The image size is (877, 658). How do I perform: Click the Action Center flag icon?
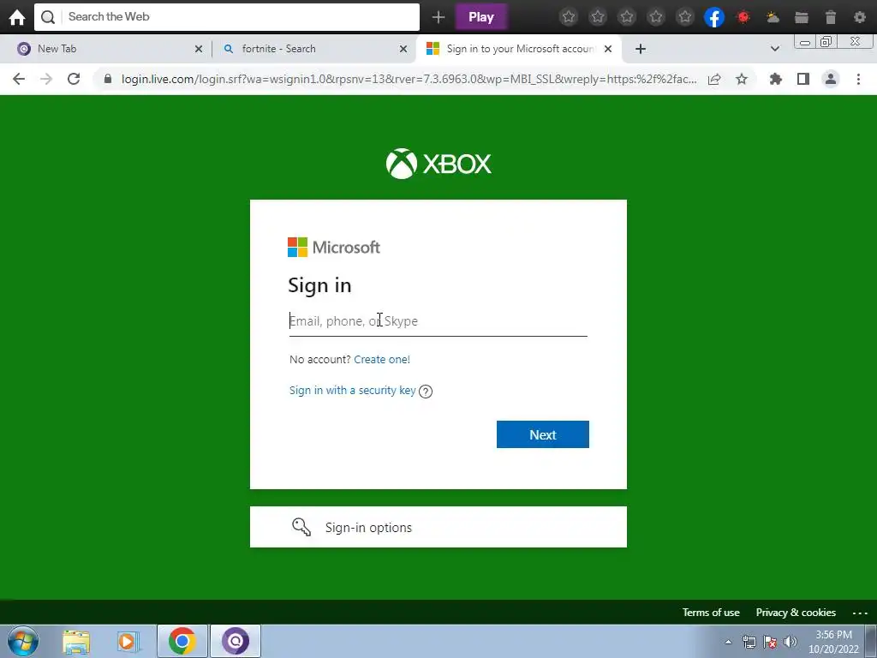(770, 642)
